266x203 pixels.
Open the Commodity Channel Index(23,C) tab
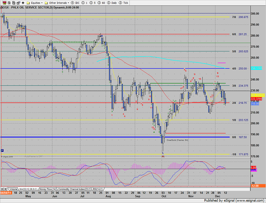[x=75, y=189]
